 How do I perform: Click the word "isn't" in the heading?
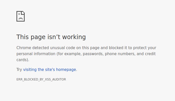tap(54, 37)
